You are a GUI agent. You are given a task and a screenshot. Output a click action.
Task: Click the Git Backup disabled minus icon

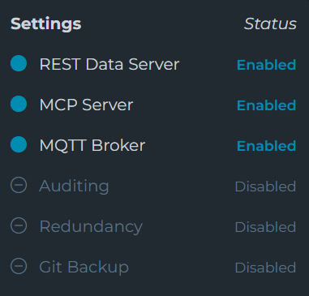pos(19,266)
